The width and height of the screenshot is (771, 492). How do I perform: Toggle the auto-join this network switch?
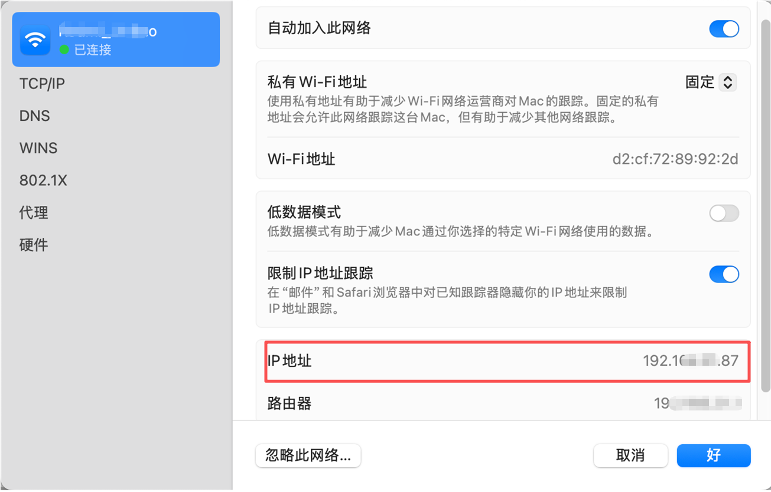[x=724, y=28]
